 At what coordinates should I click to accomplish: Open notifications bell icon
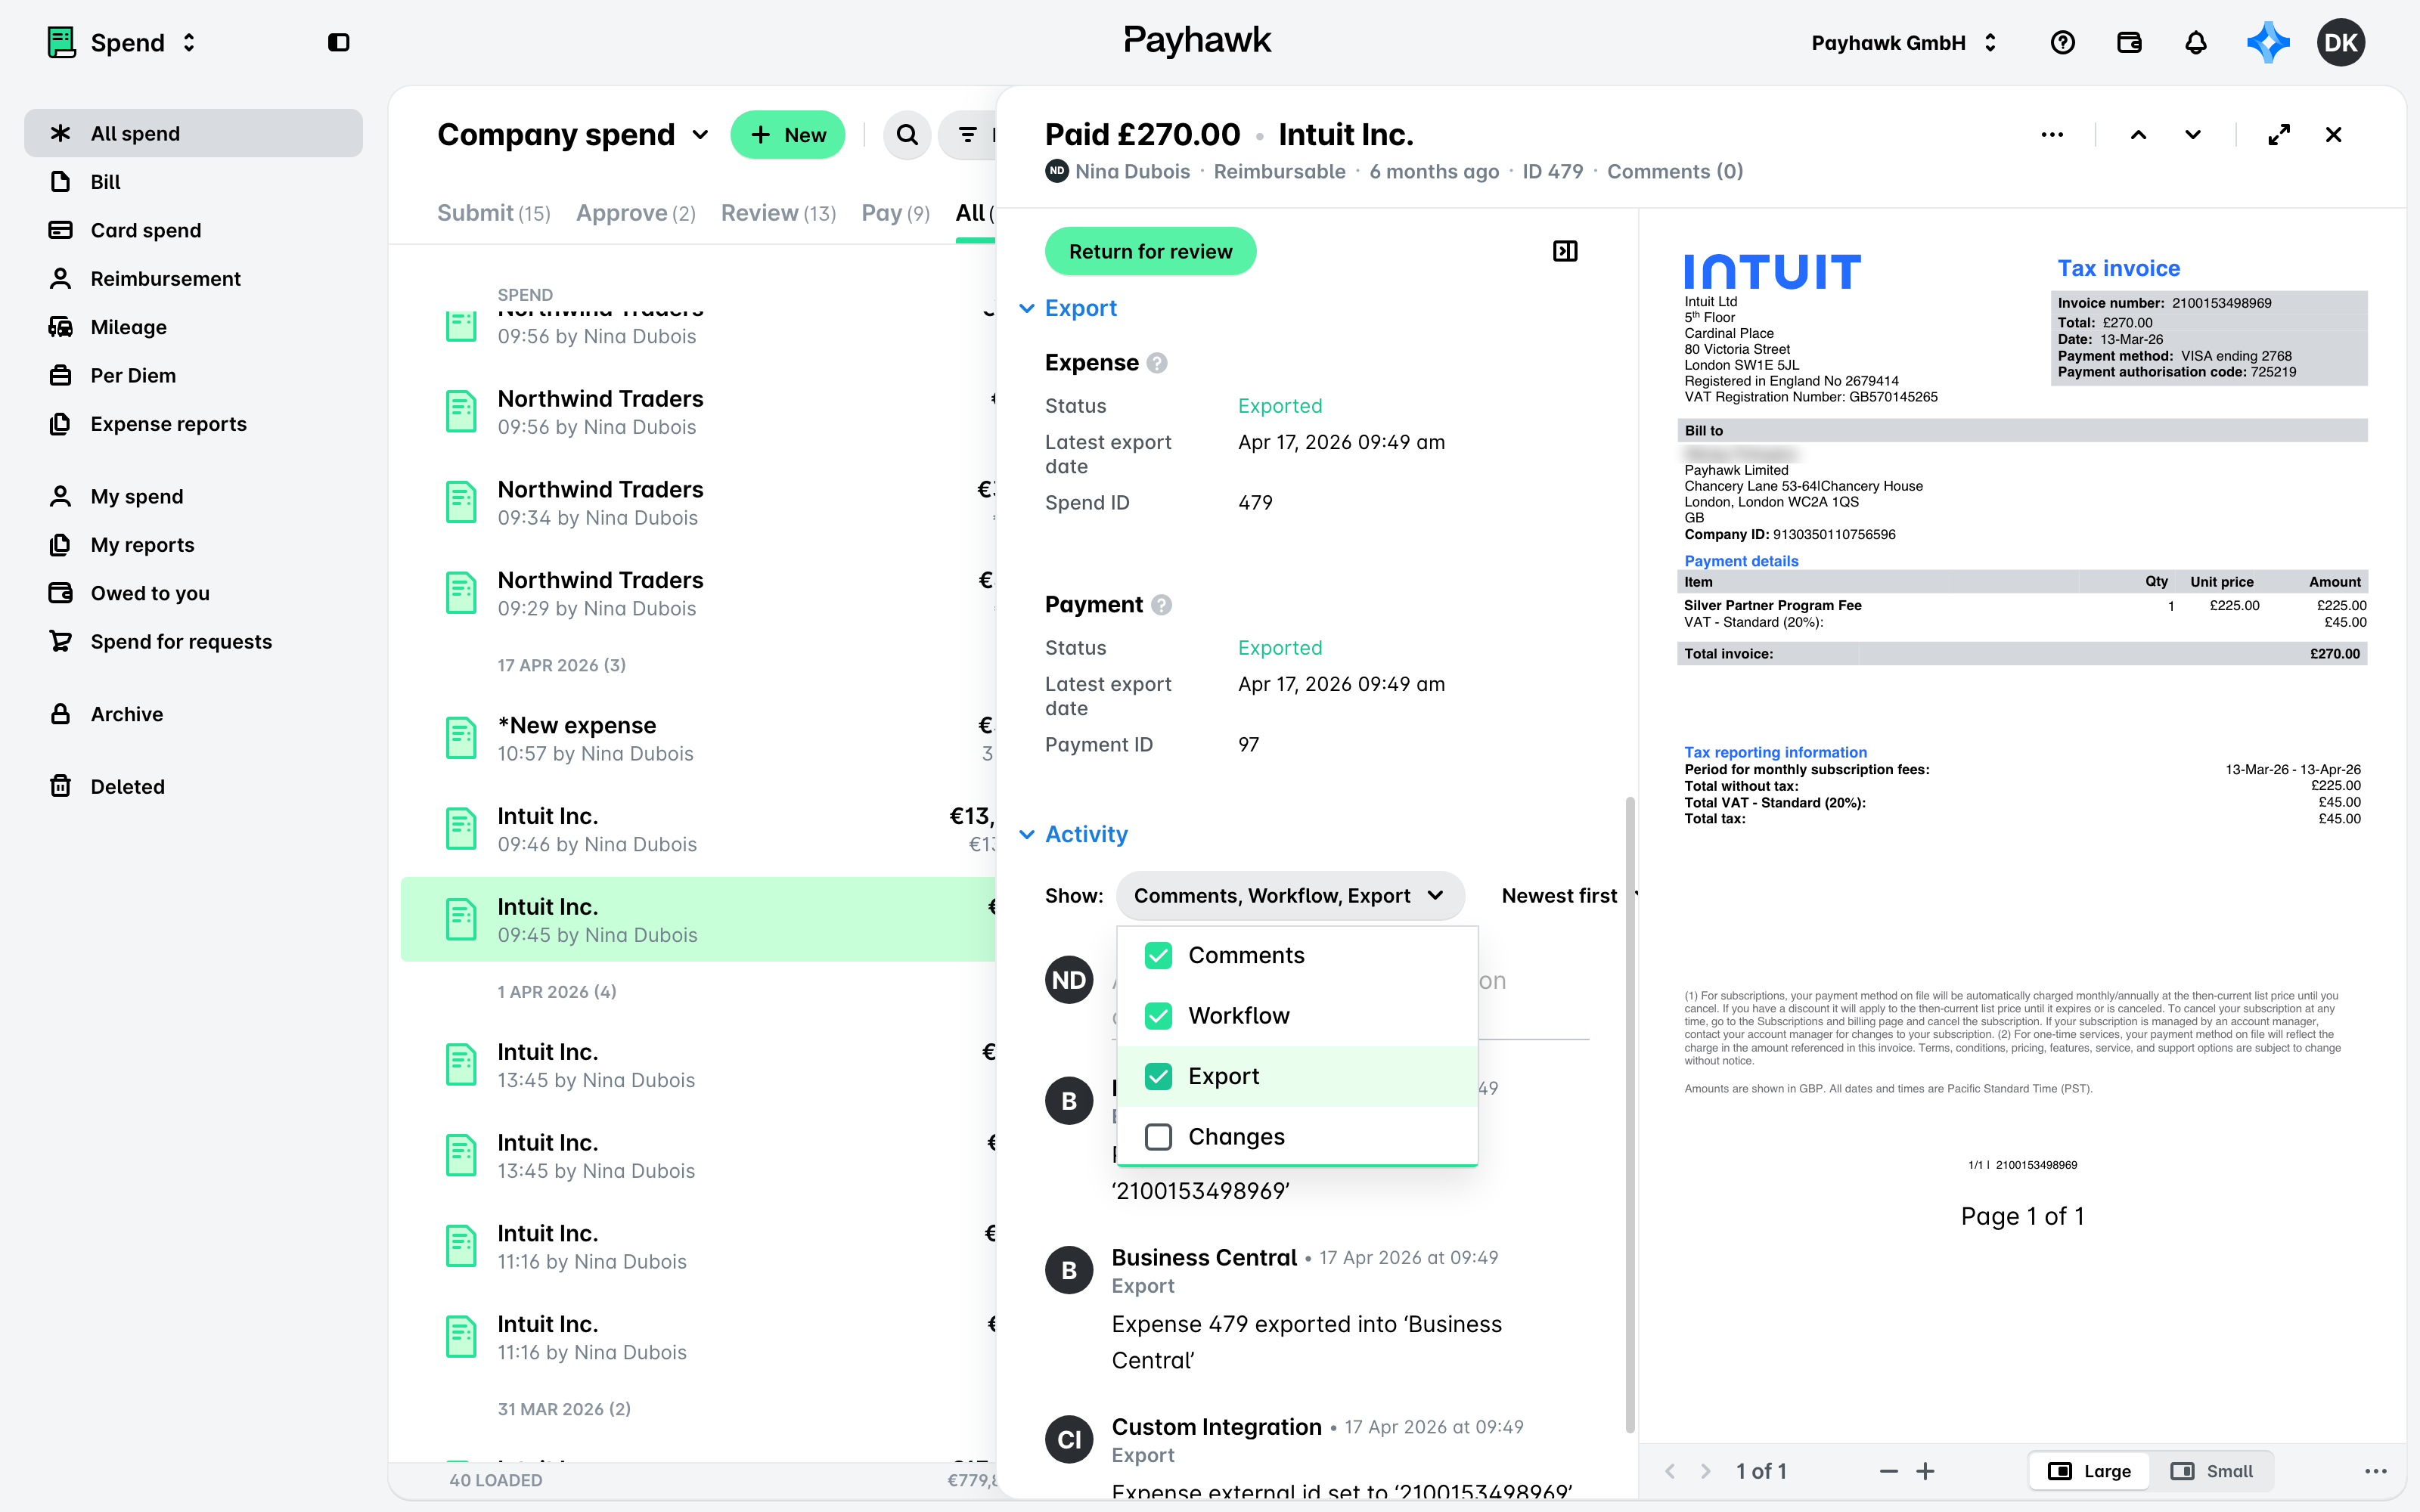[2195, 42]
